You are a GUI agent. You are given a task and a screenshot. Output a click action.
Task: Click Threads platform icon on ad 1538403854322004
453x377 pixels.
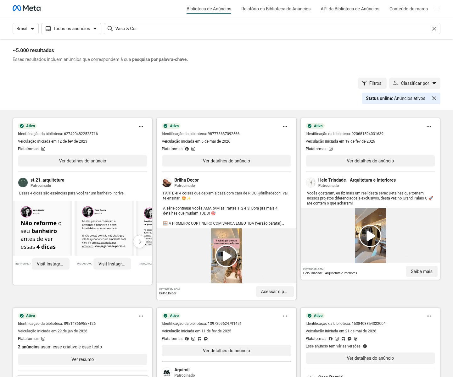point(356,339)
